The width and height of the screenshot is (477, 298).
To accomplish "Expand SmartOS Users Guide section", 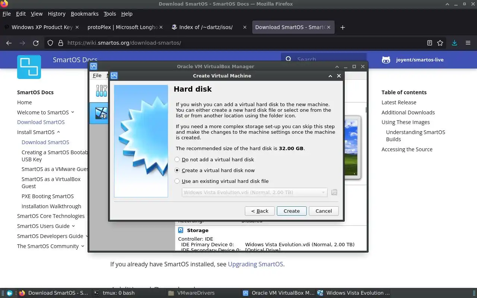I will 73,226.
